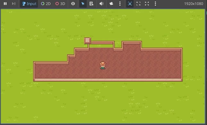Activate the arrow select tool
207x125 pixels.
point(83,4)
